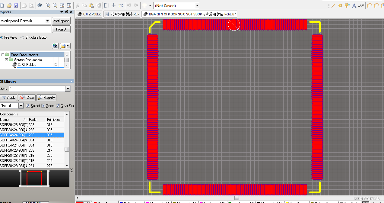The width and height of the screenshot is (384, 203).
Task: Sort components by the Pads column header
Action: click(x=37, y=120)
